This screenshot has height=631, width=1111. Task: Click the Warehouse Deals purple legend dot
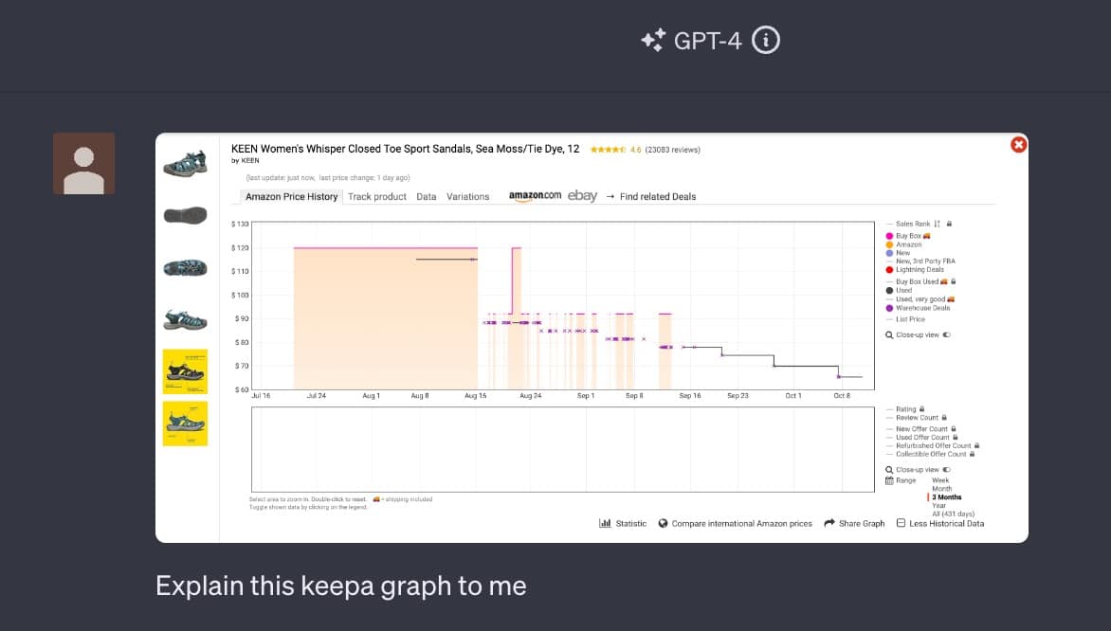(889, 308)
